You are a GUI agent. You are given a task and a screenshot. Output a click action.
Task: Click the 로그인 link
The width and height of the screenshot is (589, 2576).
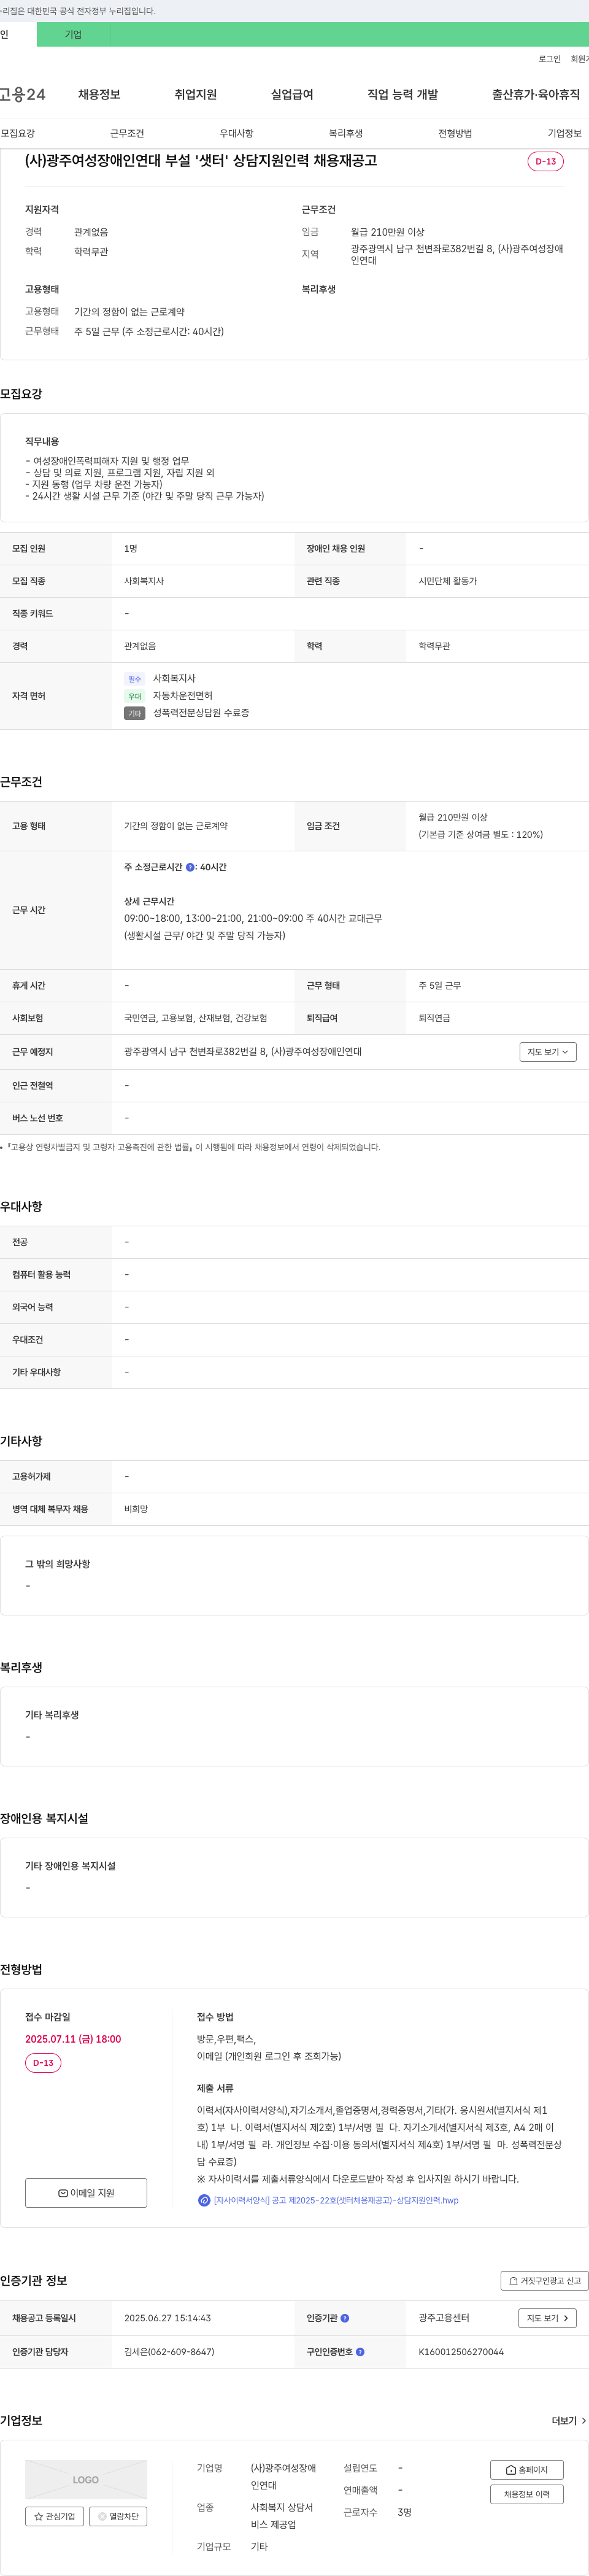point(549,59)
